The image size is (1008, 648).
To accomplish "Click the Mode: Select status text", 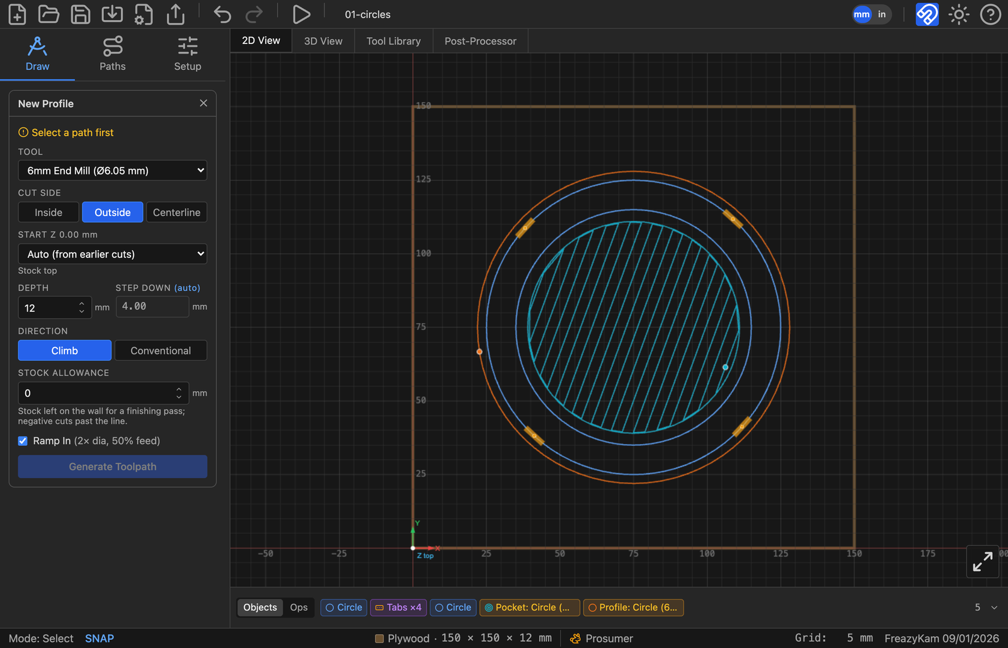I will [x=41, y=638].
